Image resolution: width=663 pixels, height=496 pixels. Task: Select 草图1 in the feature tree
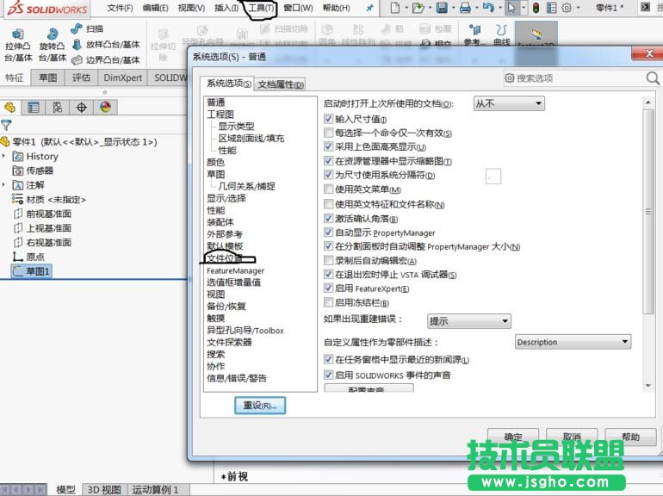coord(31,271)
